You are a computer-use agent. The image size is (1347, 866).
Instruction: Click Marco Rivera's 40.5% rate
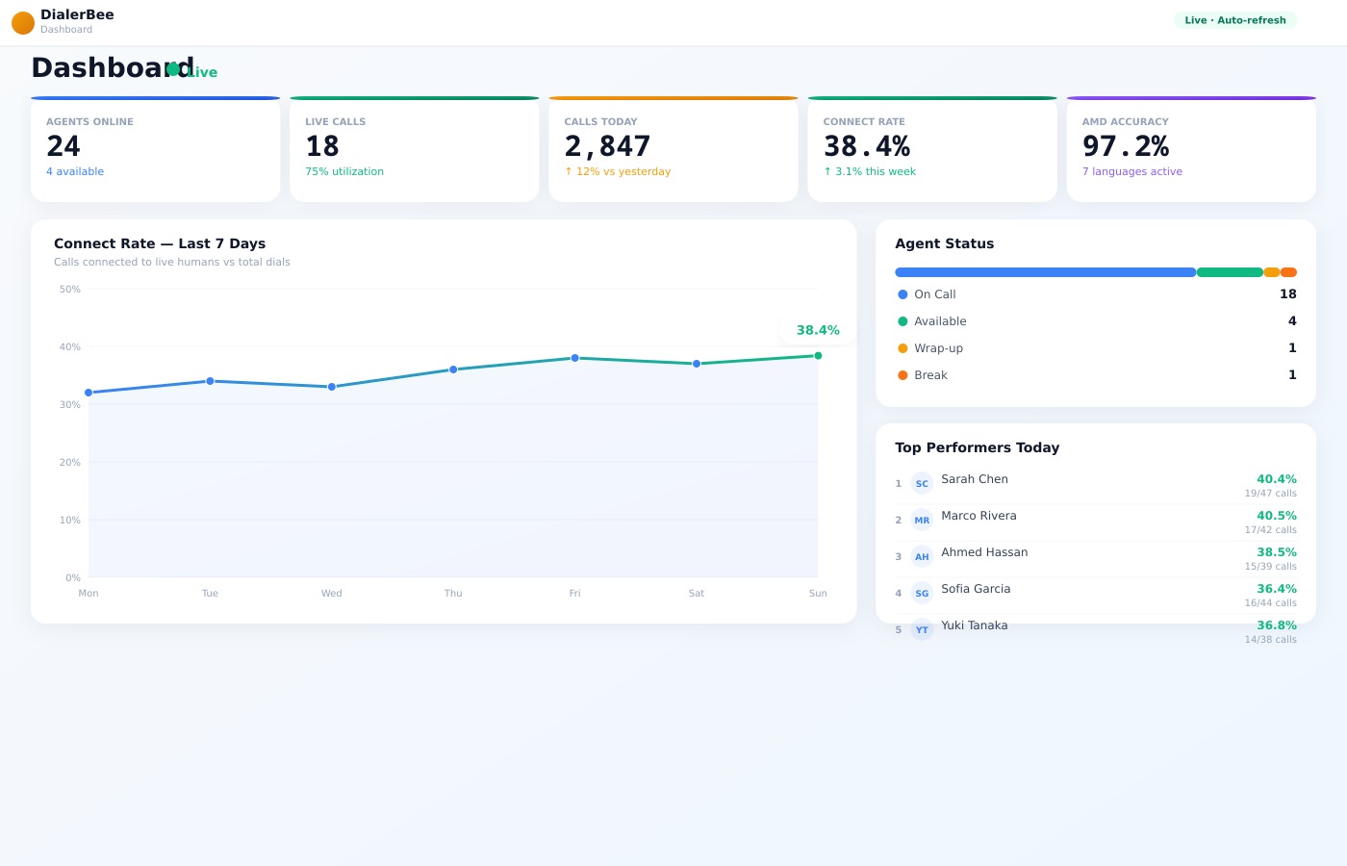coord(1277,516)
